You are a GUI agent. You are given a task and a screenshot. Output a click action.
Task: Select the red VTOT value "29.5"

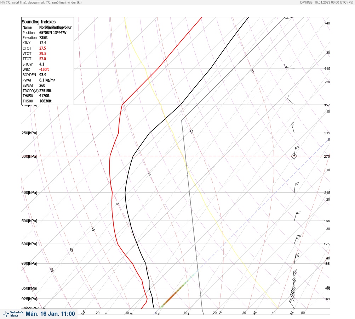43,54
